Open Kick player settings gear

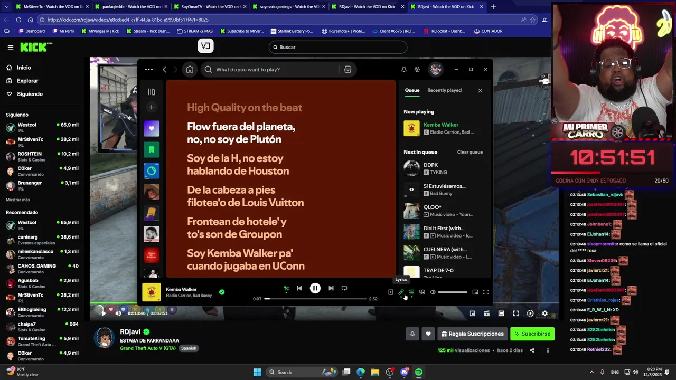pyautogui.click(x=545, y=313)
